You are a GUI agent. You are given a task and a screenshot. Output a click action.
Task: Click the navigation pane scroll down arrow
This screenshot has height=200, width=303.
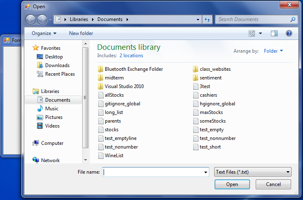click(x=86, y=160)
